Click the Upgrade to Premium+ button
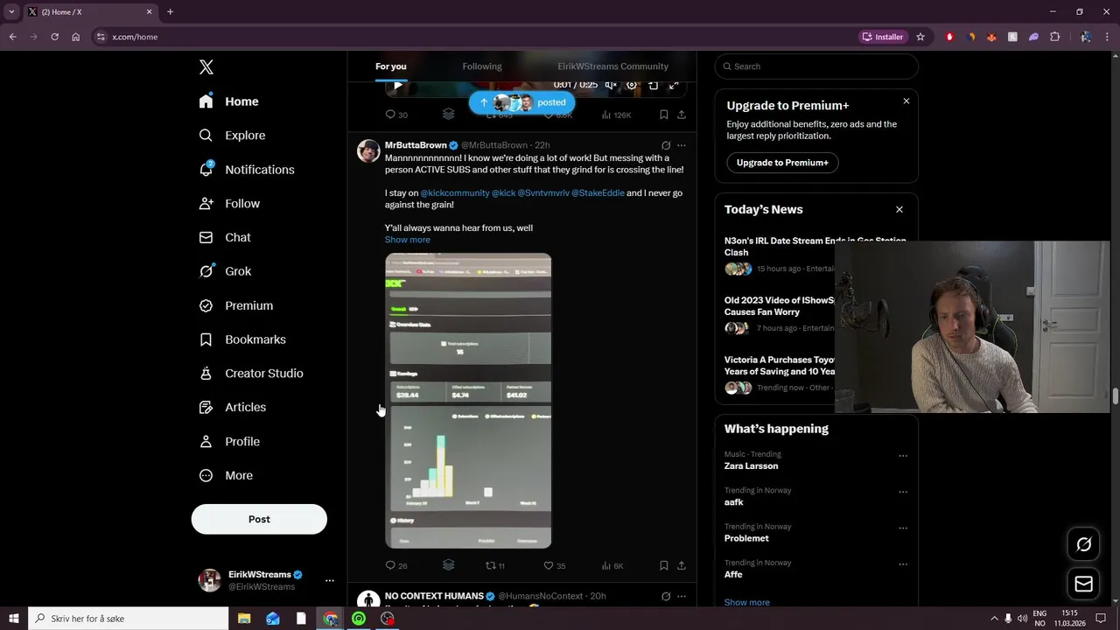Screen dimensions: 1120x630 tap(782, 163)
